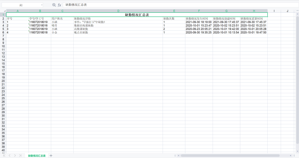
Task: Click the 晚点名缺勤 detail cell
Action: click(118, 33)
